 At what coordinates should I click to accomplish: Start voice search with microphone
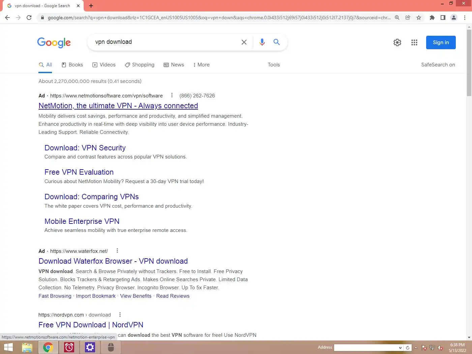pos(262,42)
